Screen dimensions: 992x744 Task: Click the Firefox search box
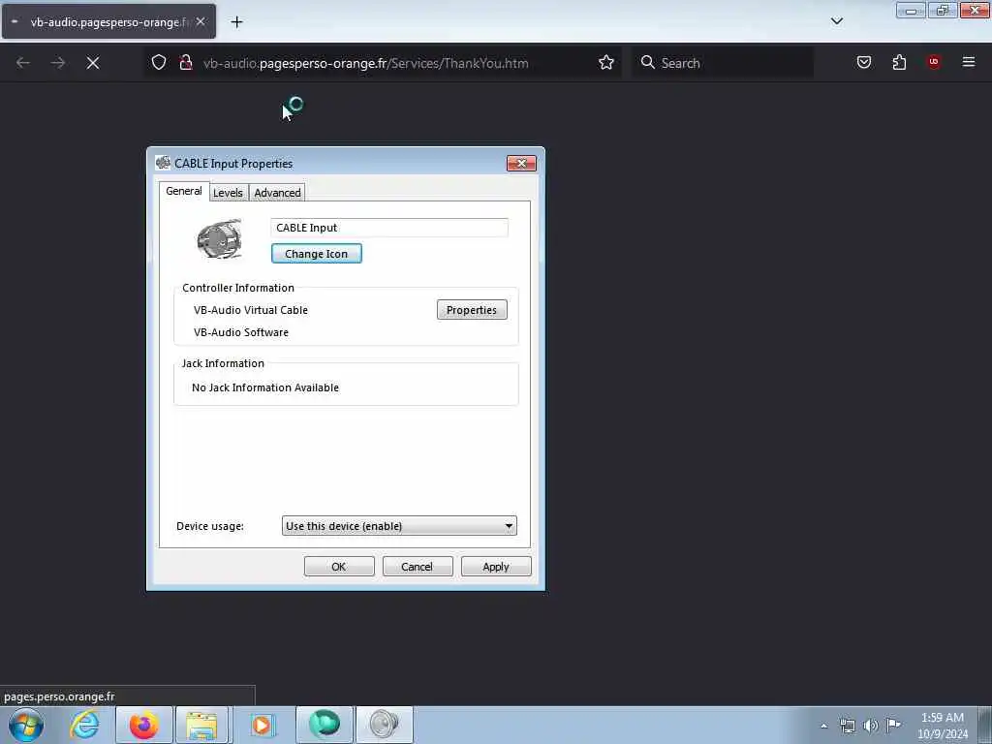coord(723,63)
